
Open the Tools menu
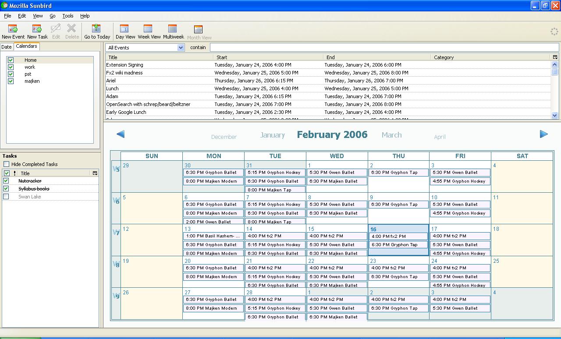click(67, 16)
